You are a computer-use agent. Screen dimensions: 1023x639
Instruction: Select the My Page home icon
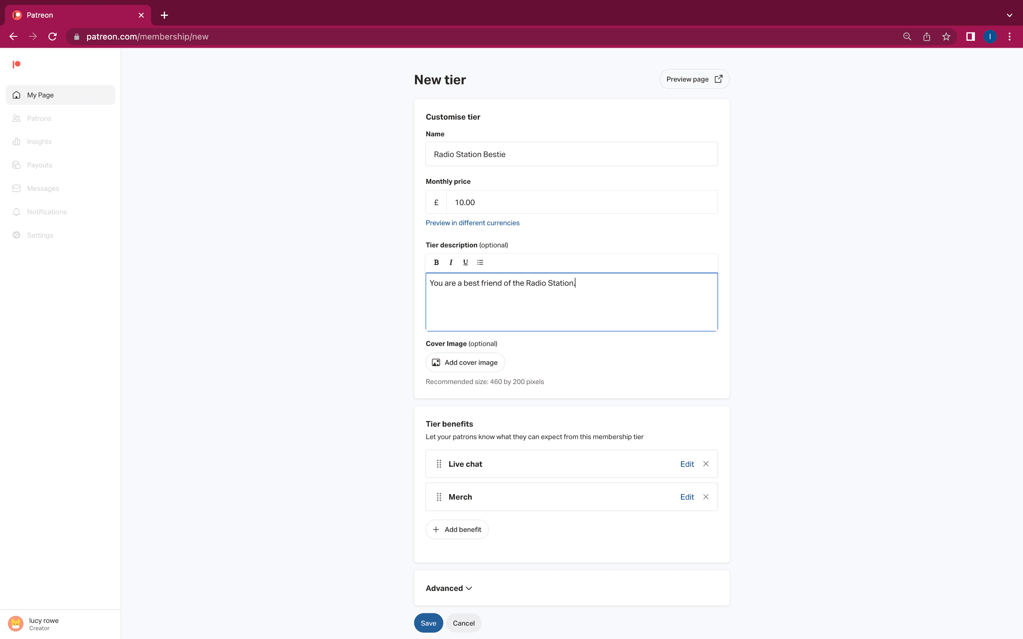click(x=16, y=95)
